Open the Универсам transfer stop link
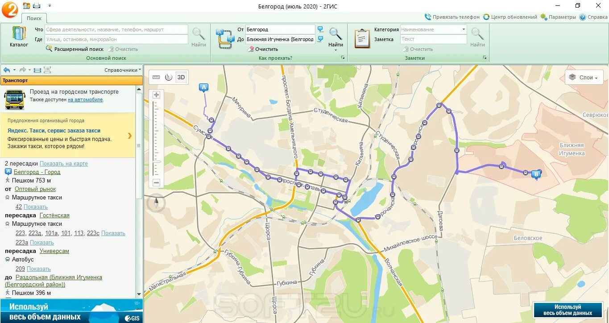The width and height of the screenshot is (609, 323). click(54, 251)
